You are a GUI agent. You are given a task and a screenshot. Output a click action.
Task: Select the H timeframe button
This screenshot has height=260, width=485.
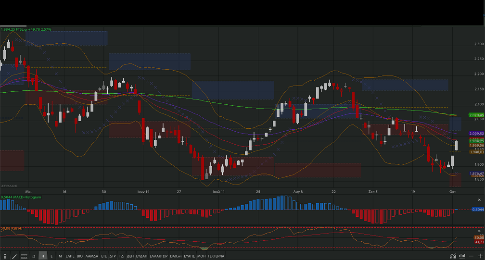(43, 256)
